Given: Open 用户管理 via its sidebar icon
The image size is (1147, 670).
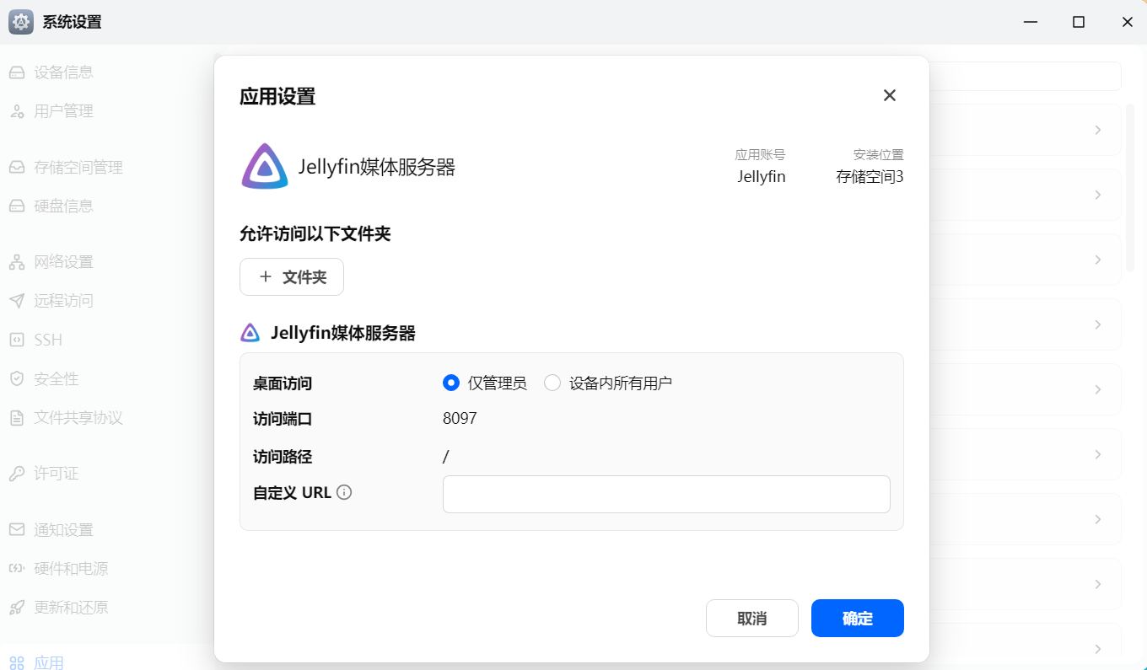Looking at the screenshot, I should tap(17, 111).
